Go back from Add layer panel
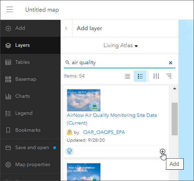 66,28
